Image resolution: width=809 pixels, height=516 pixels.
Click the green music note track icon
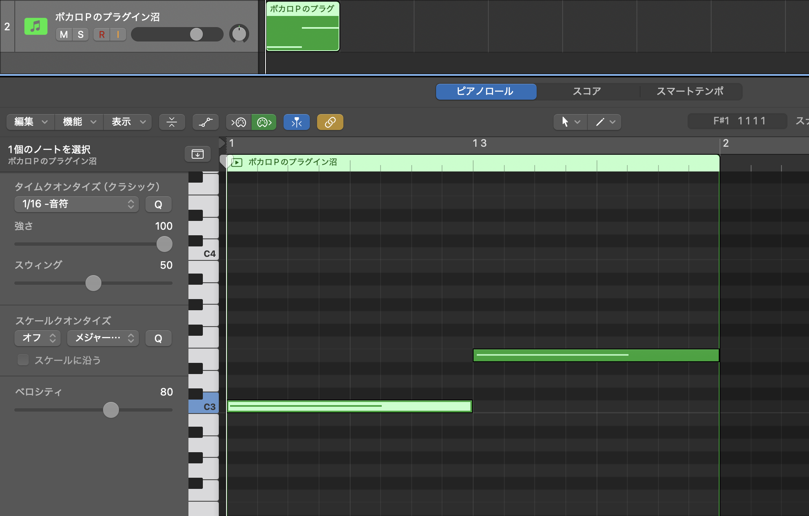click(x=36, y=27)
